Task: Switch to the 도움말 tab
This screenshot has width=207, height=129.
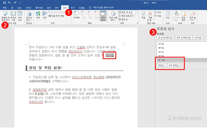Action: [82, 8]
